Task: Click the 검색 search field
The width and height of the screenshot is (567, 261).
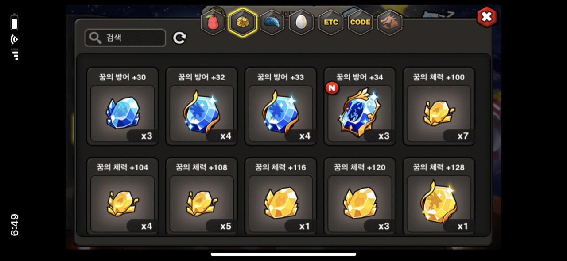Action: pyautogui.click(x=125, y=38)
